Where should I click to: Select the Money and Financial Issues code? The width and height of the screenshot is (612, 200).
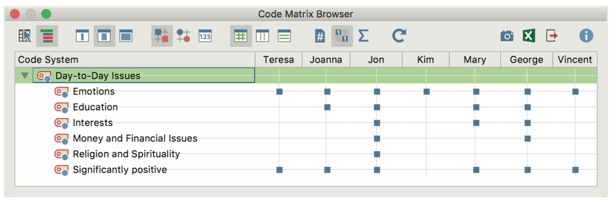coord(135,138)
